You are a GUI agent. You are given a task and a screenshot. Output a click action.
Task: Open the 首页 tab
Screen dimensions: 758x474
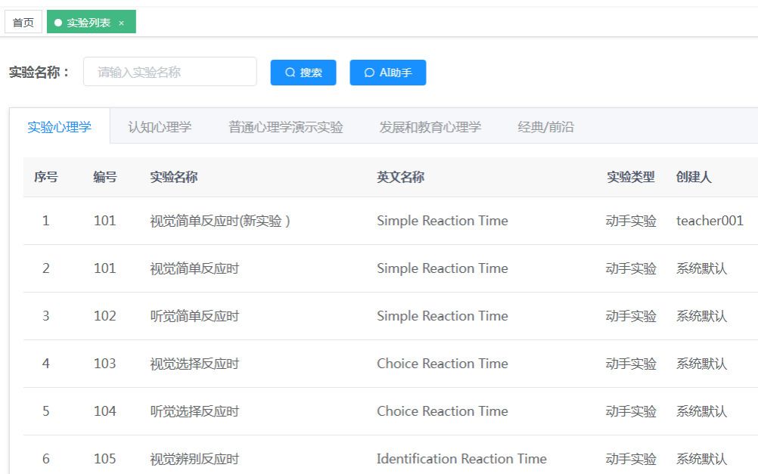click(23, 23)
